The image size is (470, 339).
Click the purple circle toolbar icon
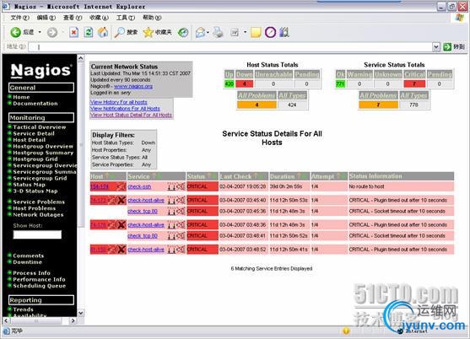click(x=270, y=32)
